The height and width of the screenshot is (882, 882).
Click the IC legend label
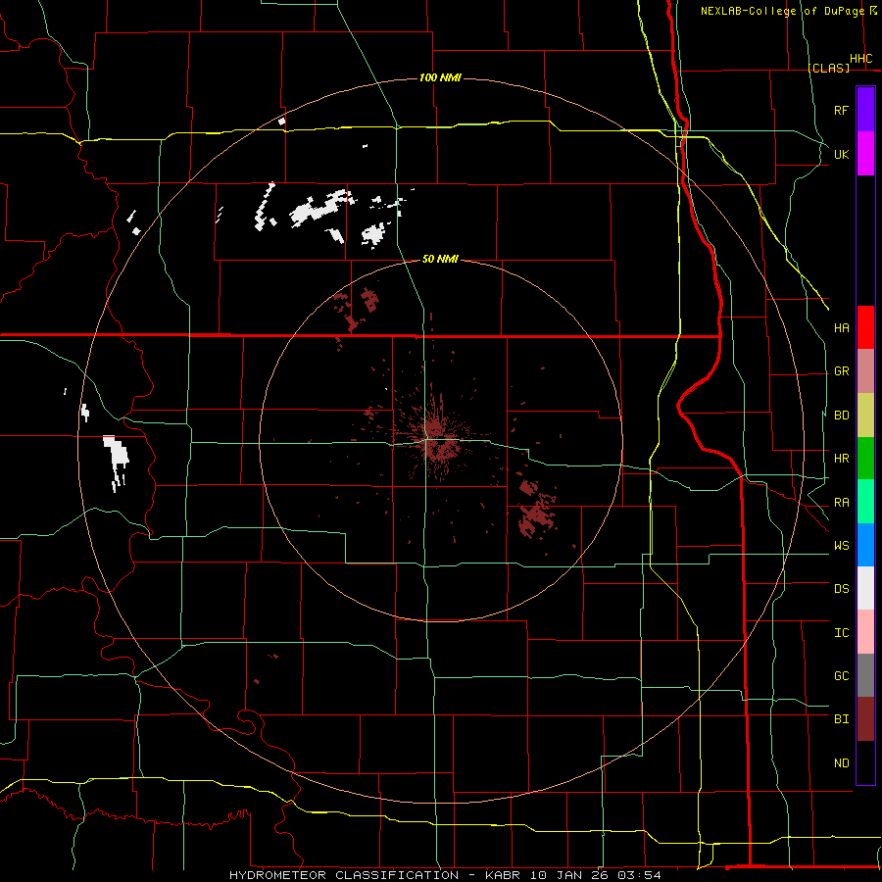coord(841,633)
